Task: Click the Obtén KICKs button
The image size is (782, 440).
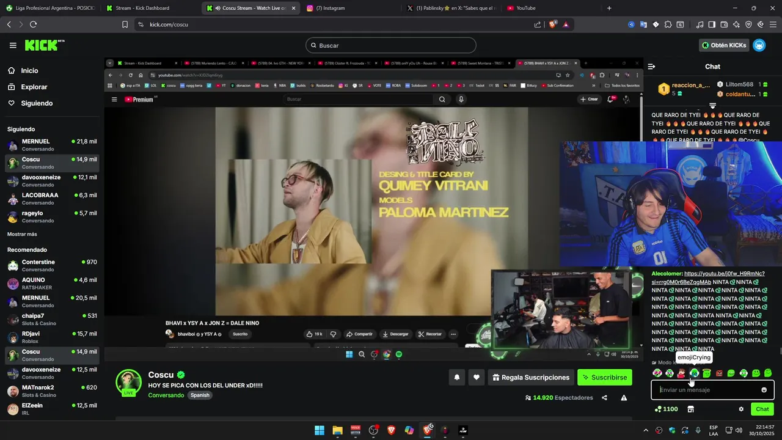Action: [x=724, y=45]
